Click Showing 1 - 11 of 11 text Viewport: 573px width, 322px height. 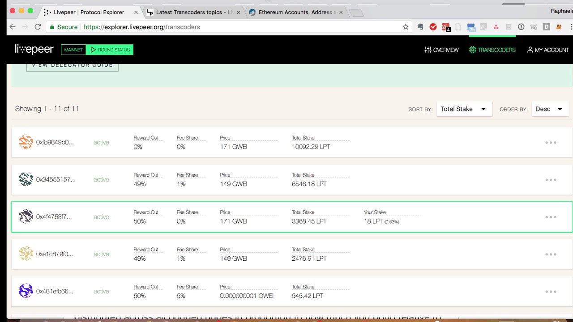(x=47, y=109)
